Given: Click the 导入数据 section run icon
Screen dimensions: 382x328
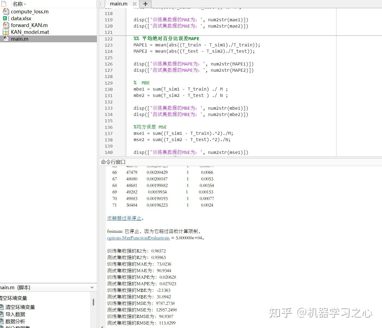Looking at the screenshot, I should [x=2, y=314].
